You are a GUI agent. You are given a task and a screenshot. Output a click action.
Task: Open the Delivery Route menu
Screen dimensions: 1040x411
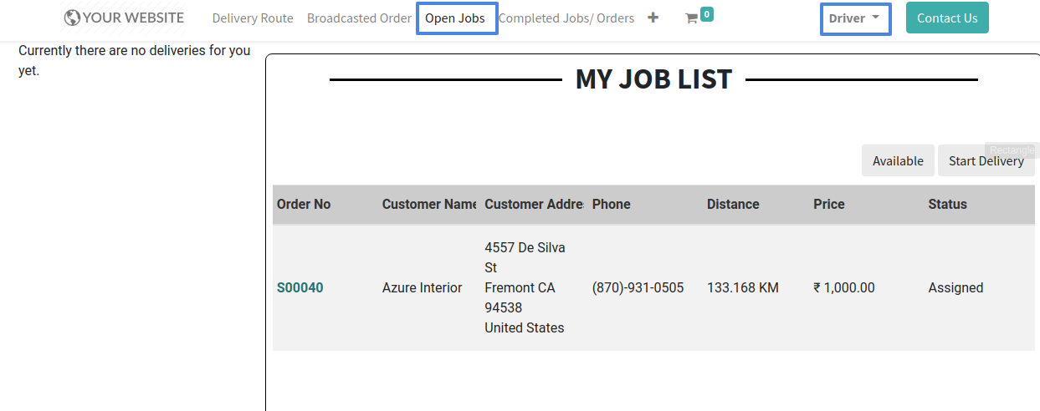pyautogui.click(x=253, y=18)
